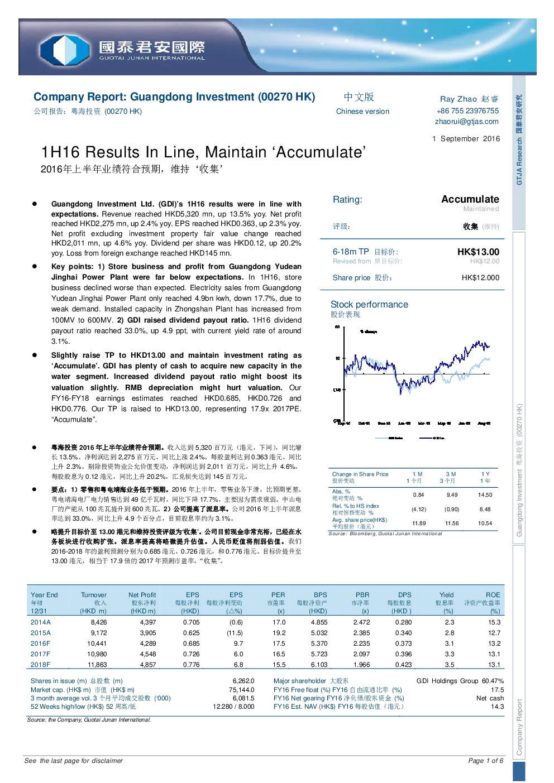Click the DPS column header
Image resolution: width=554 pixels, height=783 pixels.
pos(405,595)
